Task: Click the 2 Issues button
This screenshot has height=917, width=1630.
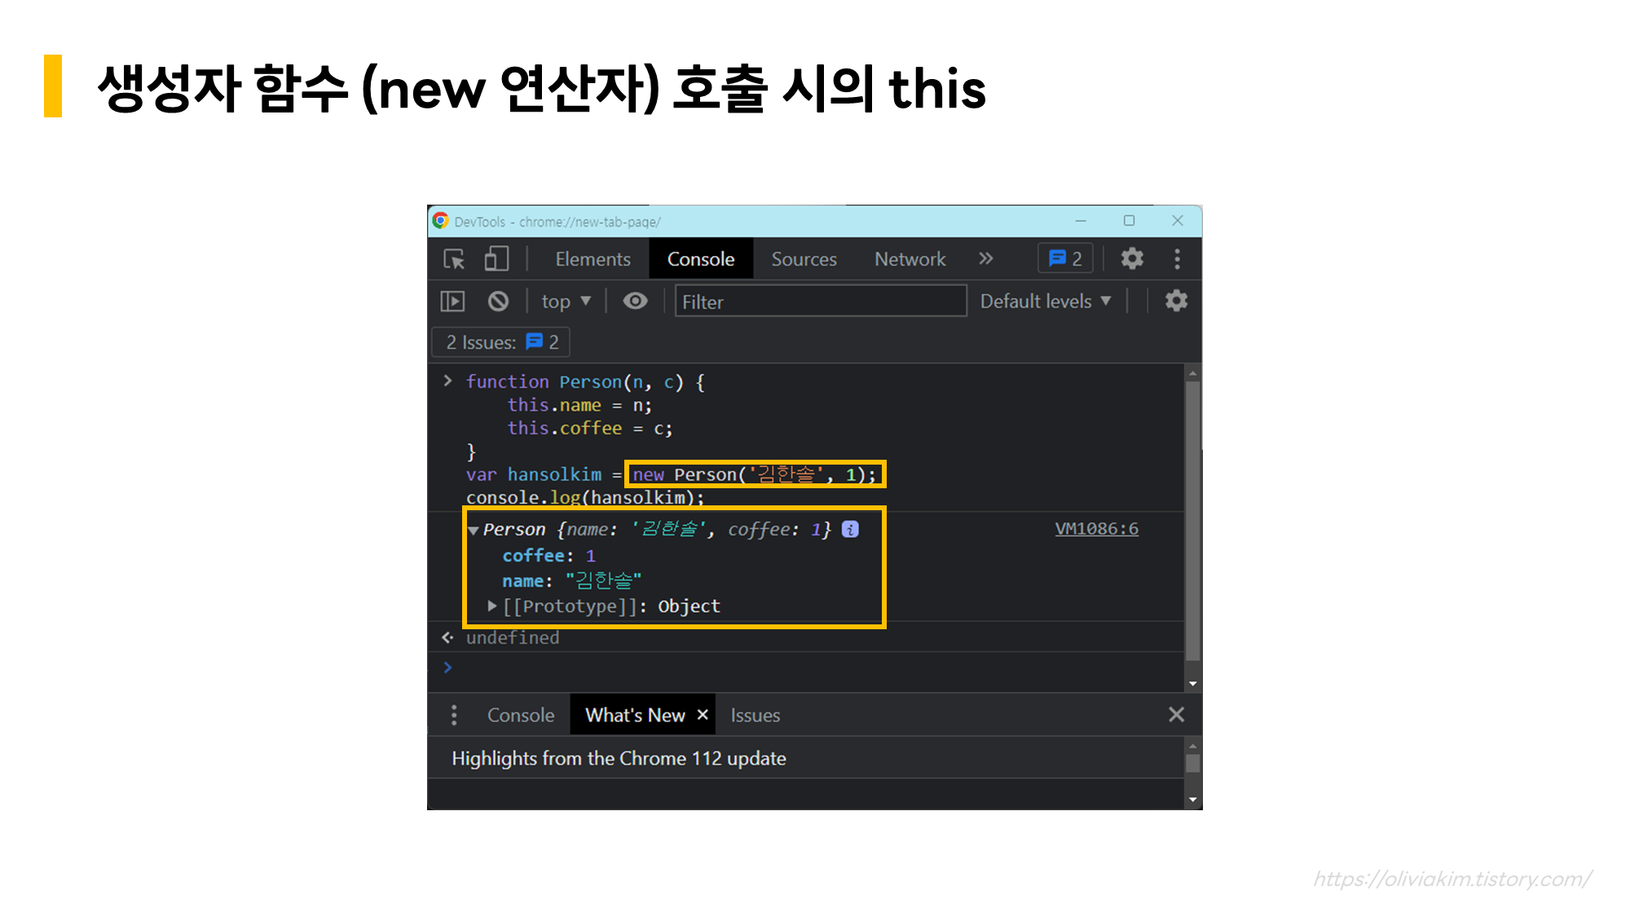Action: click(x=500, y=342)
